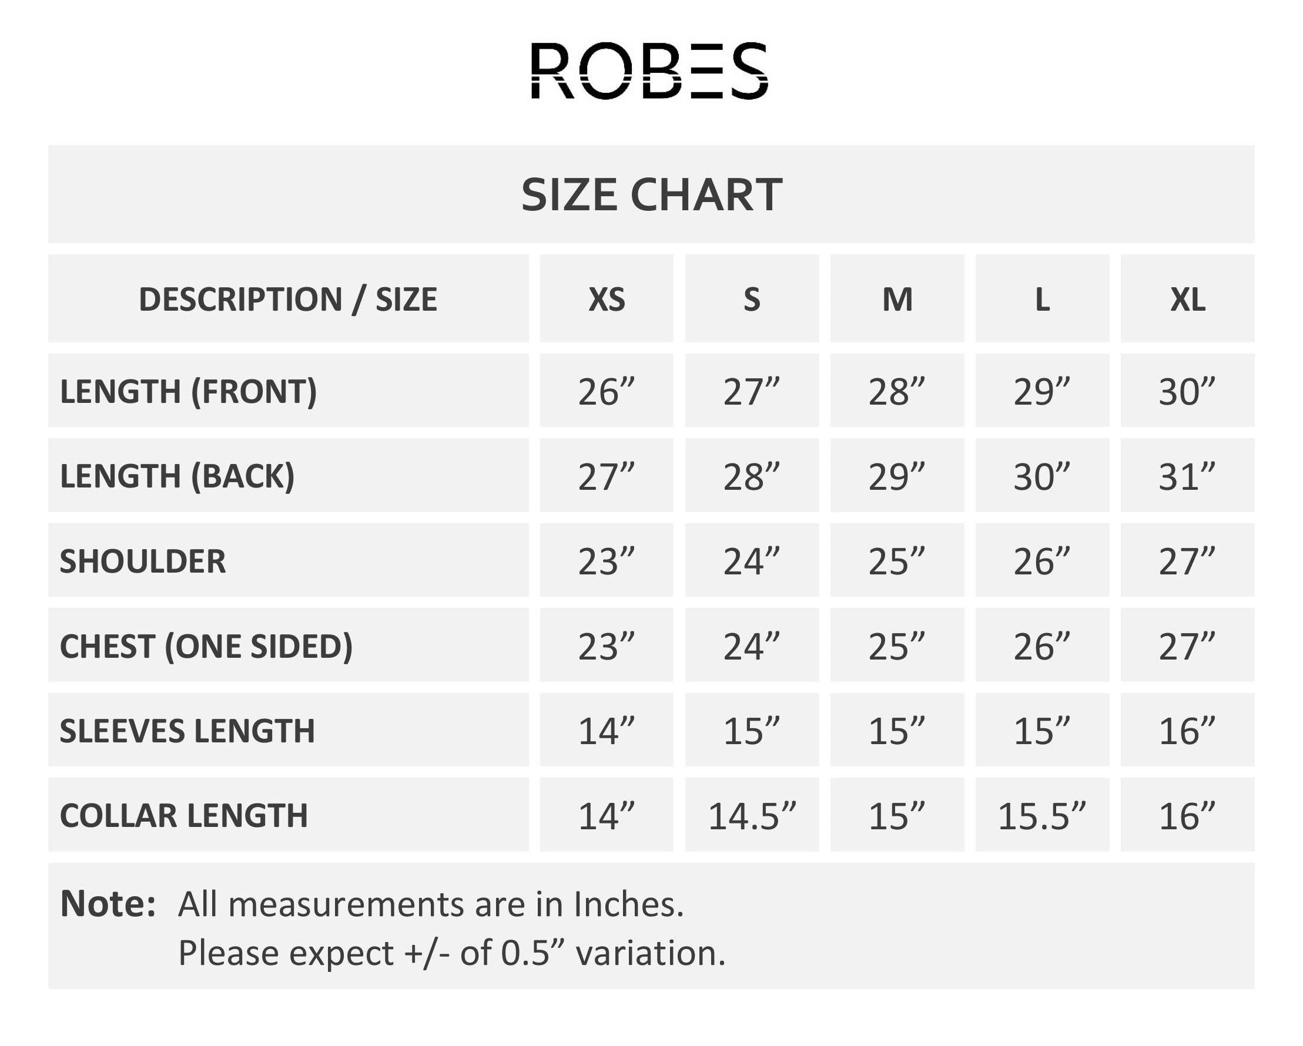The height and width of the screenshot is (1046, 1303).
Task: Click the SHOULDER row label
Action: pyautogui.click(x=143, y=561)
